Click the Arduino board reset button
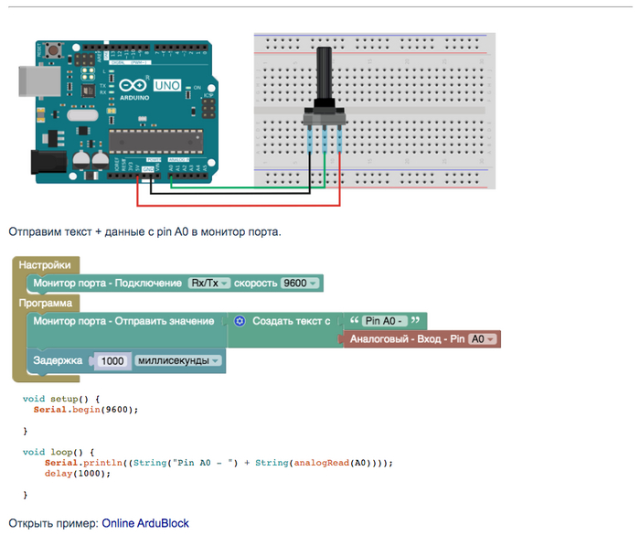This screenshot has height=535, width=640. pos(59,50)
